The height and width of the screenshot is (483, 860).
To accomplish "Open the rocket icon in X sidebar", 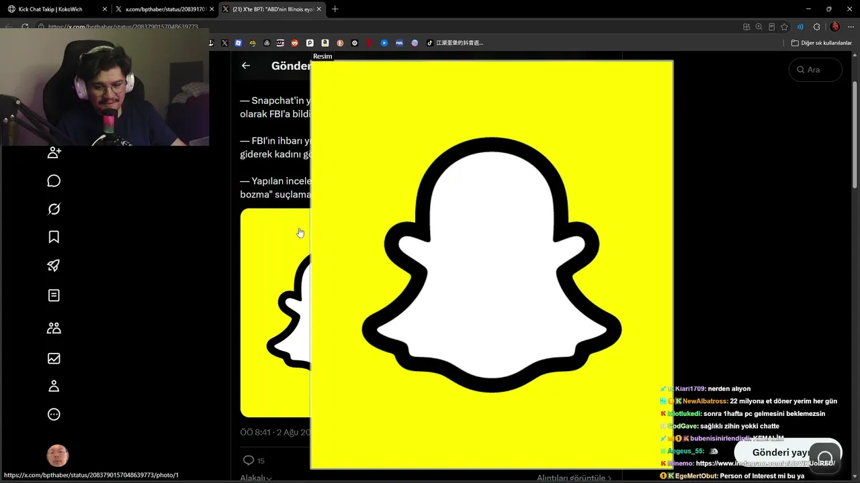I will click(54, 265).
